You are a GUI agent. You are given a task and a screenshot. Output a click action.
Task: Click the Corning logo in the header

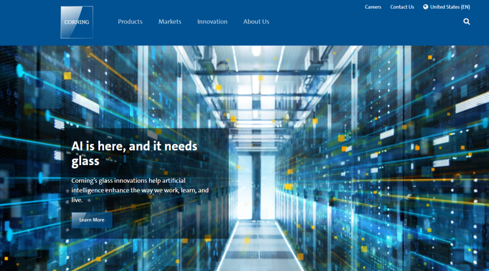[77, 22]
